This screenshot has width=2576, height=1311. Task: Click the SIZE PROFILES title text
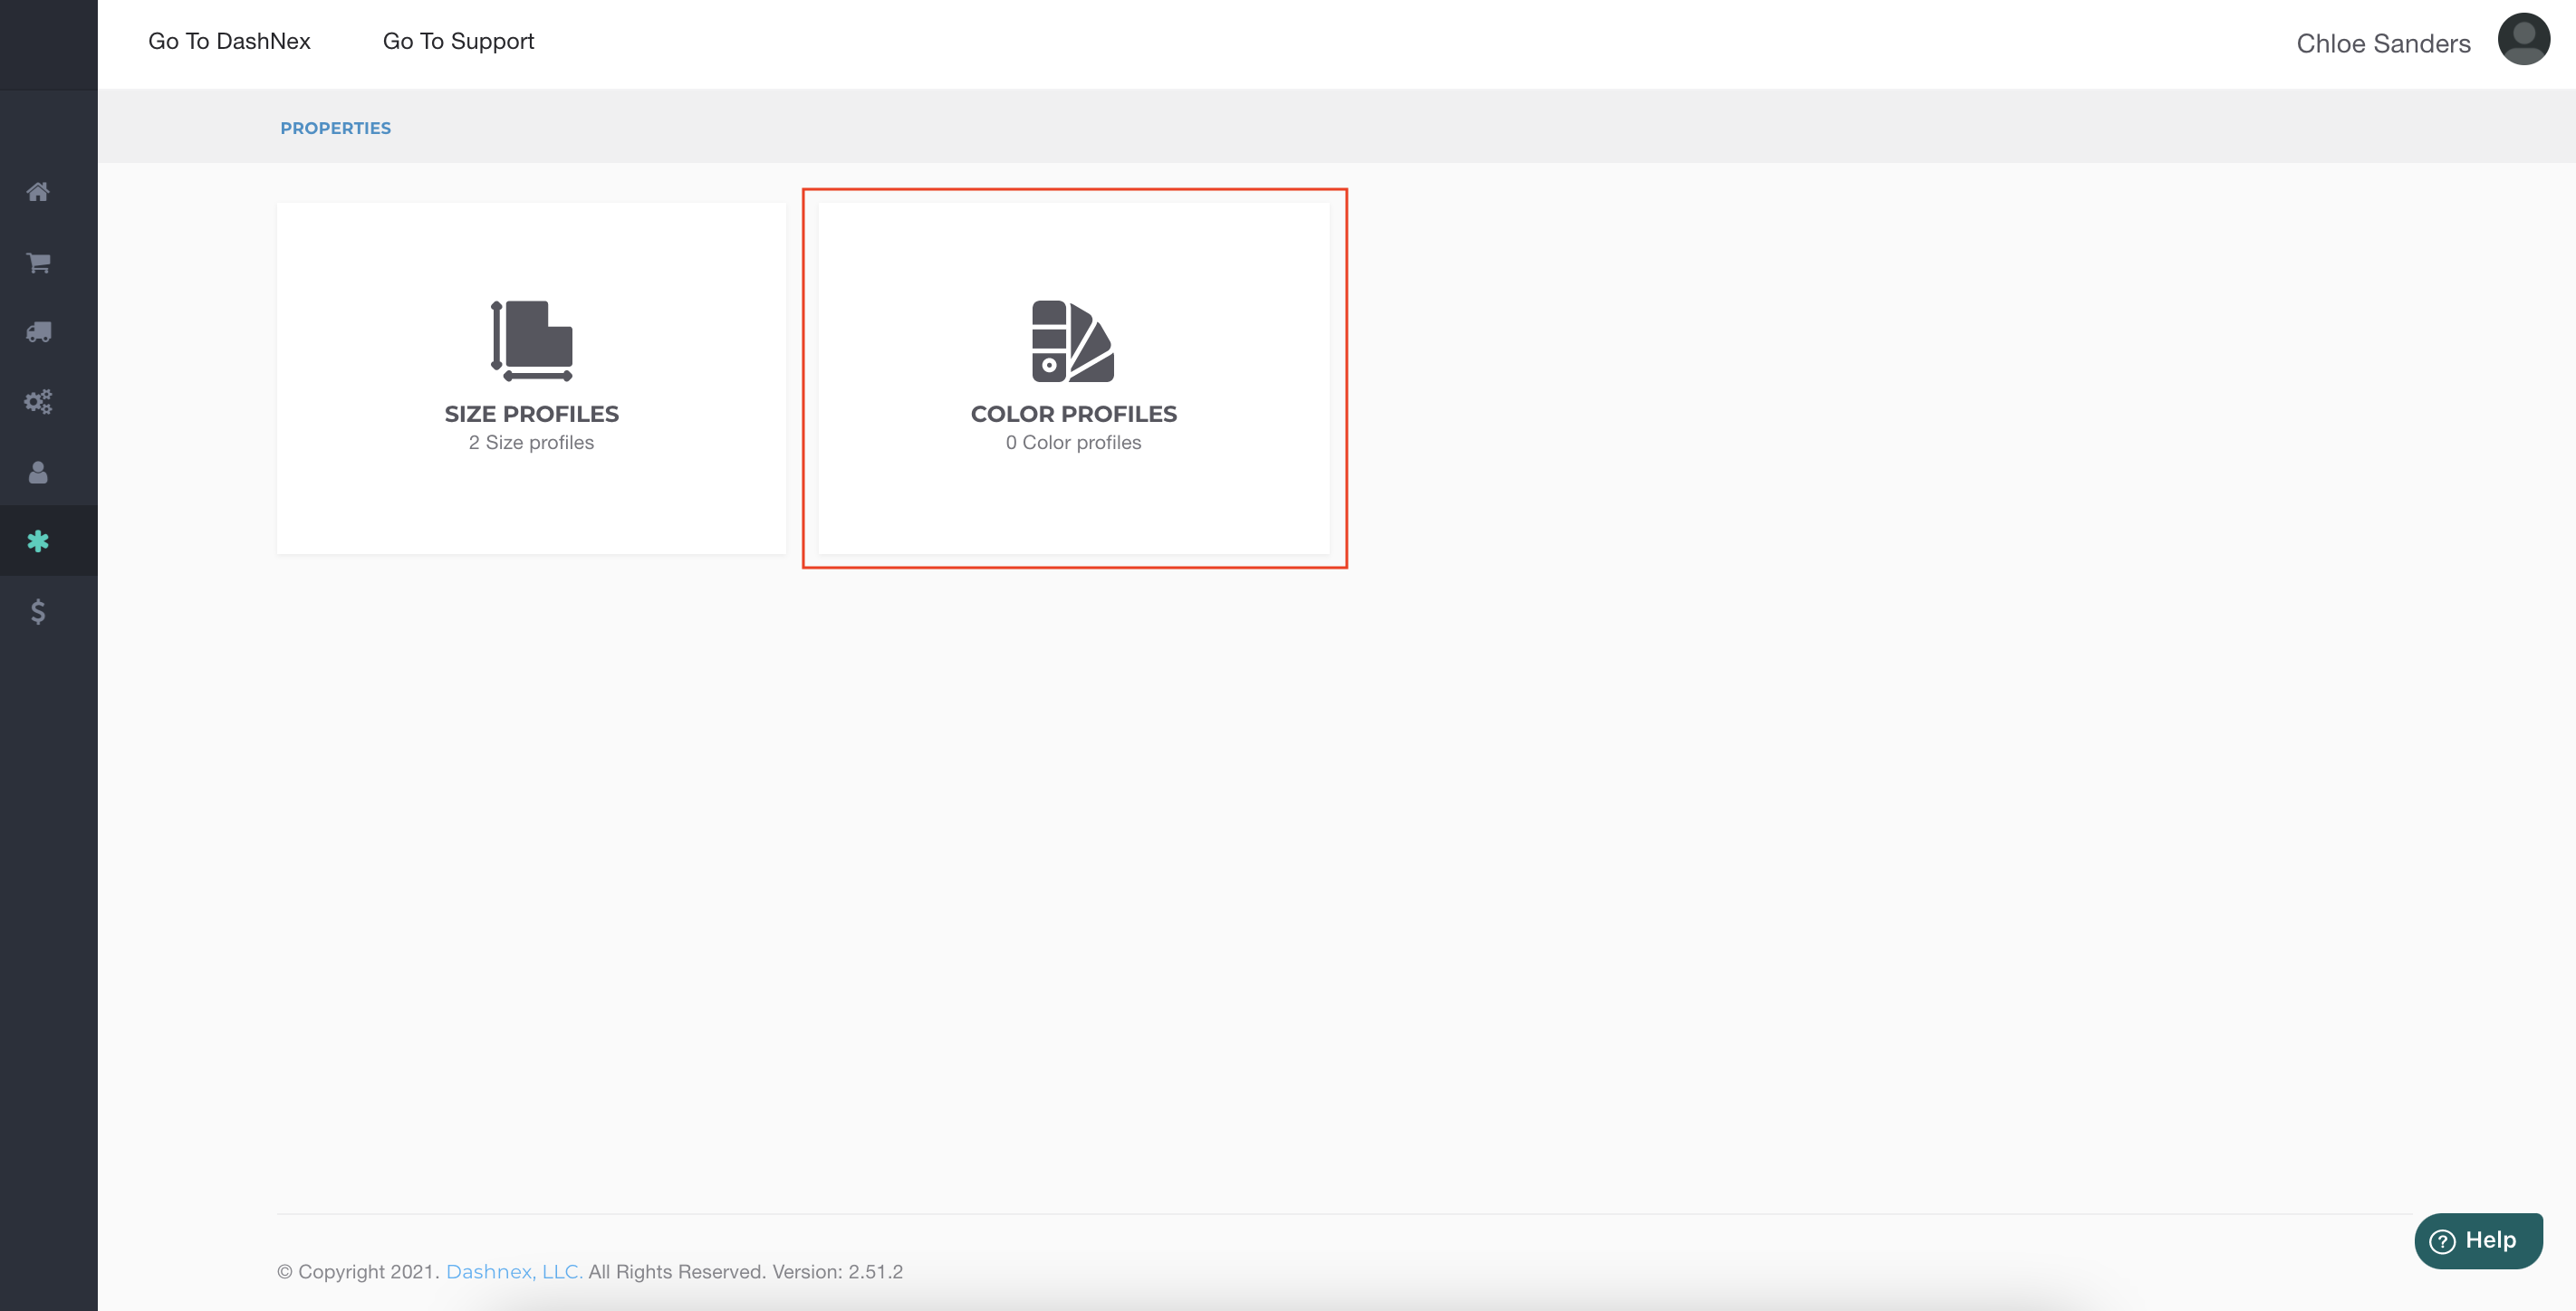tap(531, 414)
